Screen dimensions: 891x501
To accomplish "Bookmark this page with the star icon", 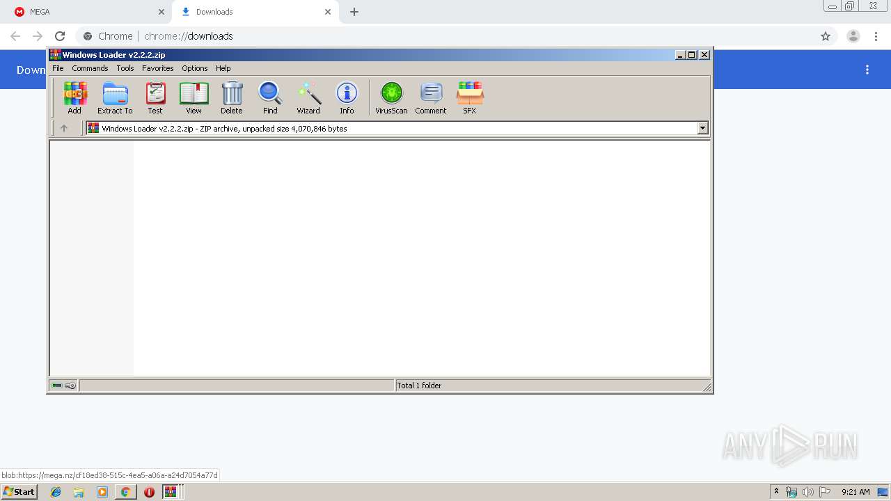I will coord(826,36).
